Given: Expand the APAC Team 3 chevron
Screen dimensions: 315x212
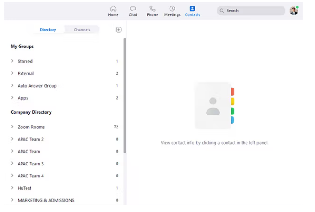Looking at the screenshot, I should [12, 163].
